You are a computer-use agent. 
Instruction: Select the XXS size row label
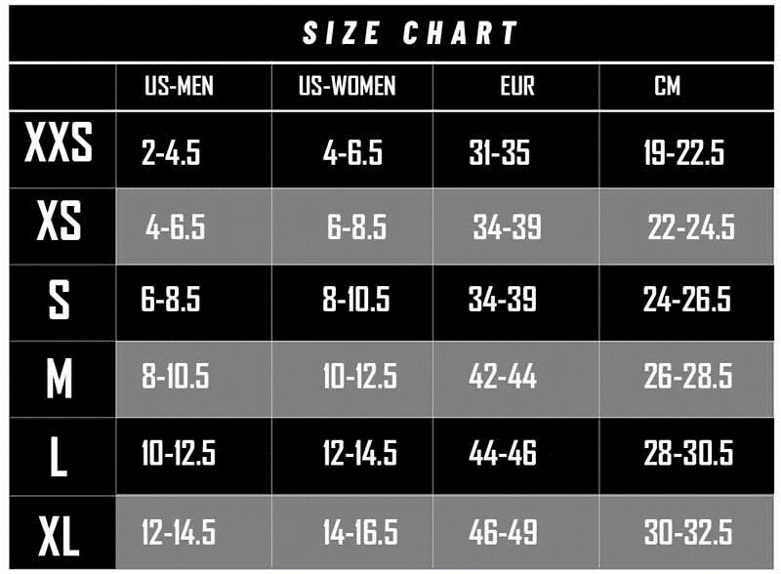tap(59, 143)
